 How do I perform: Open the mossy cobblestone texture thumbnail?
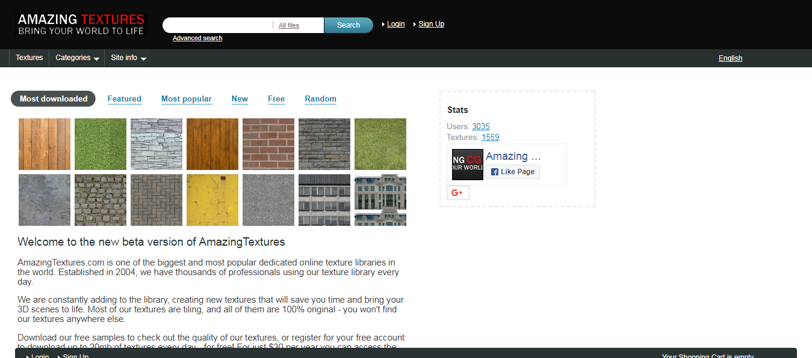(x=101, y=200)
